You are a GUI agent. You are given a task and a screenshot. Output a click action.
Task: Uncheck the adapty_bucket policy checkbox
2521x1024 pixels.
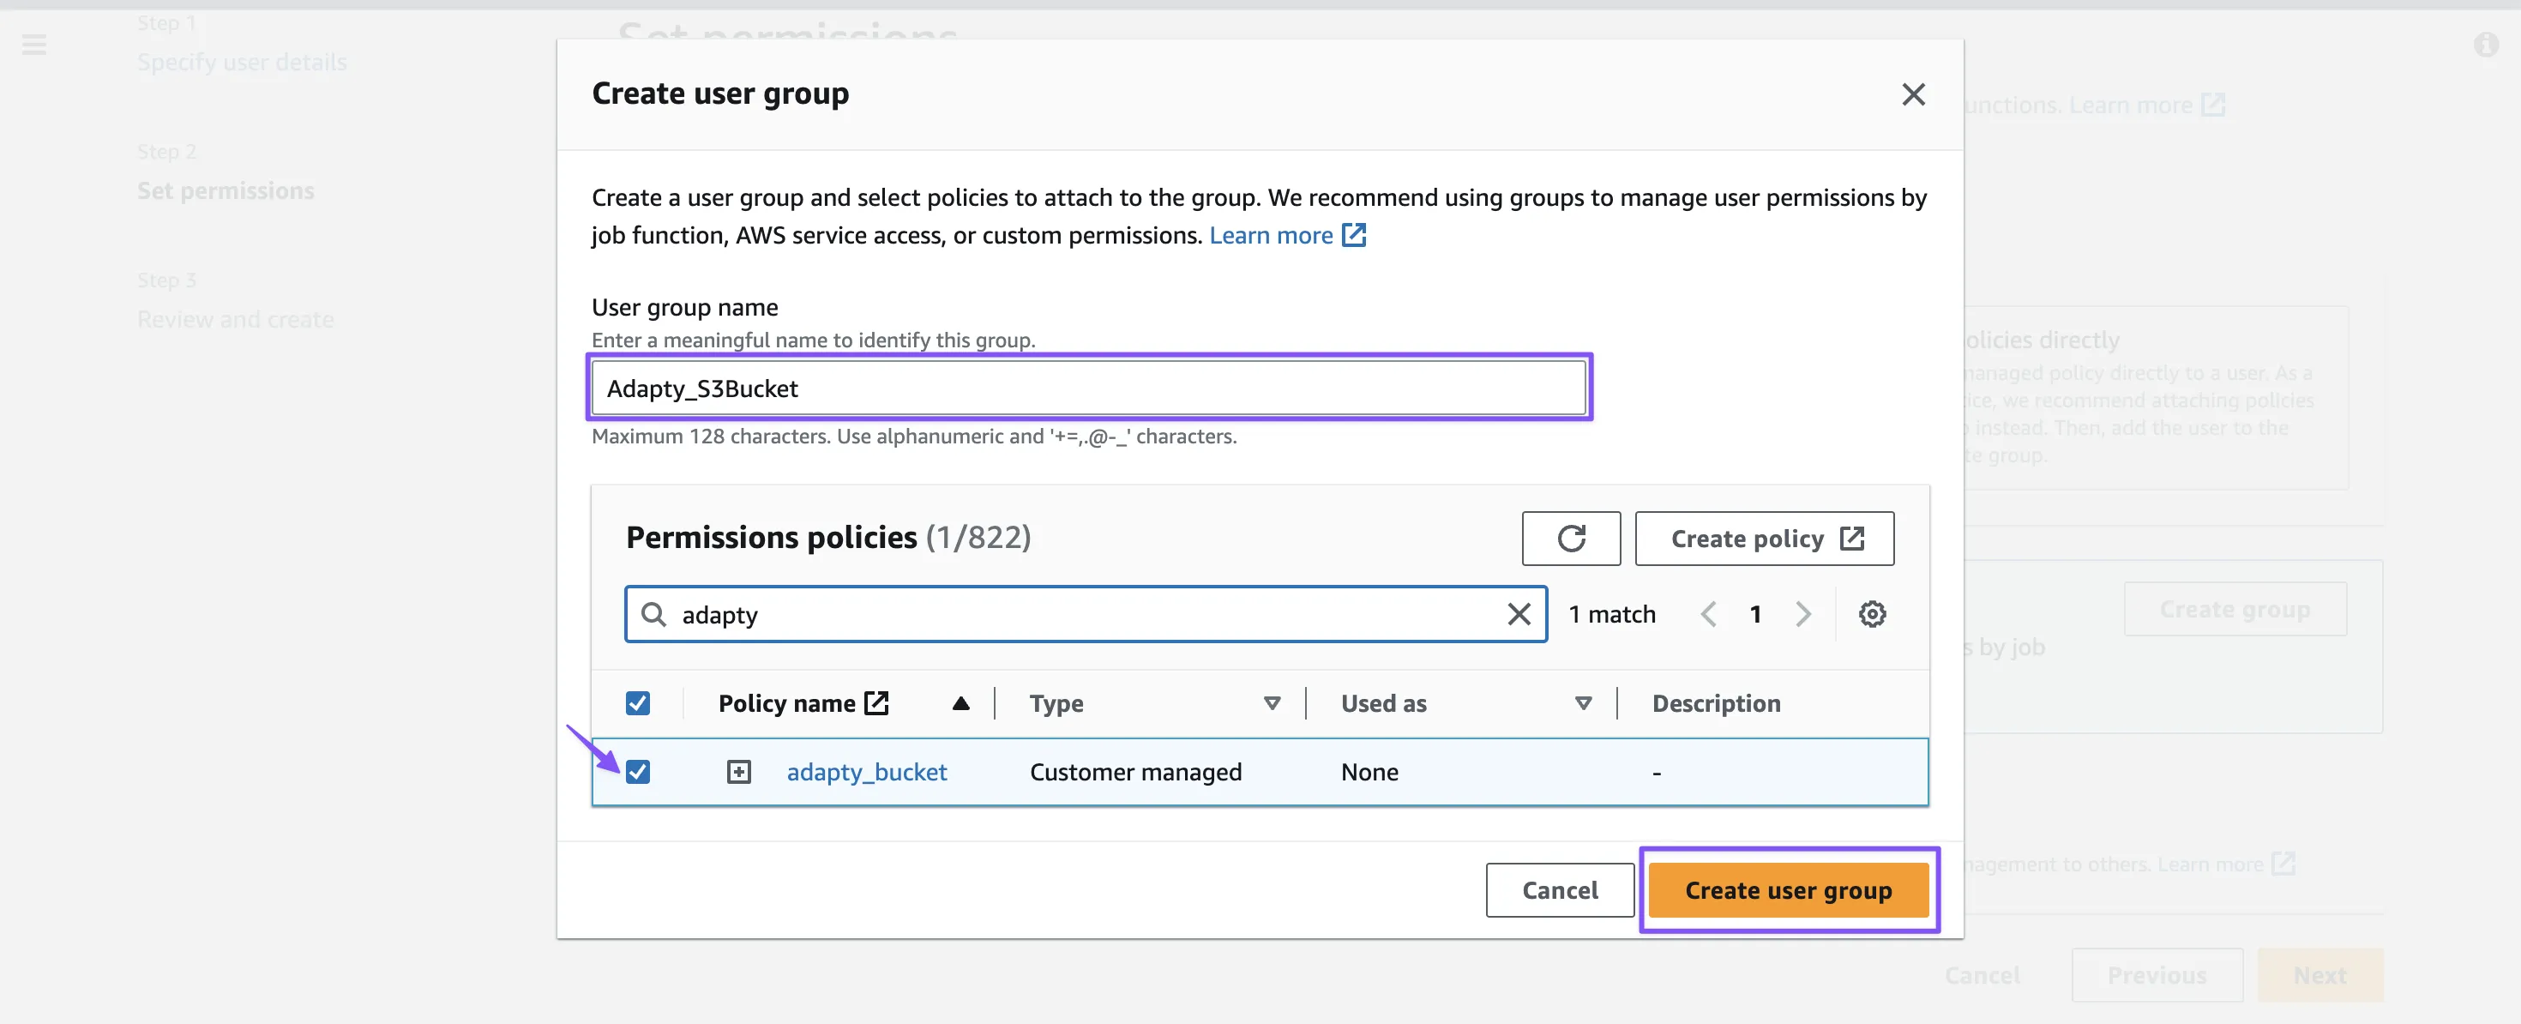637,771
